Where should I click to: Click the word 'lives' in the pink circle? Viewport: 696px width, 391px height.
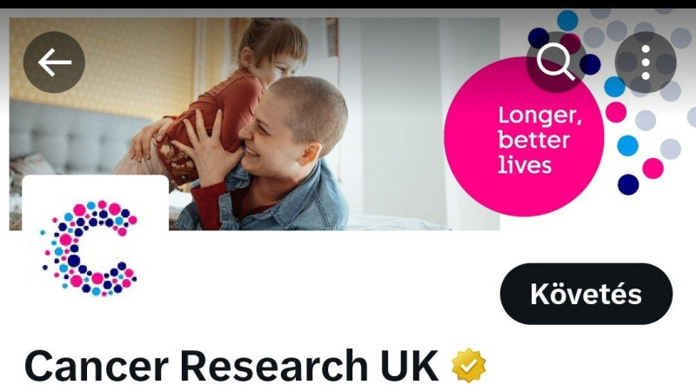tap(525, 165)
